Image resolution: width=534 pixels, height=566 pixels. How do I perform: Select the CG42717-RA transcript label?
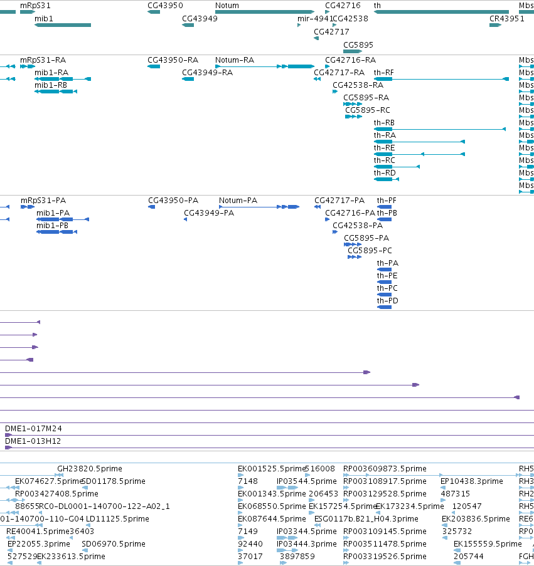pos(339,73)
